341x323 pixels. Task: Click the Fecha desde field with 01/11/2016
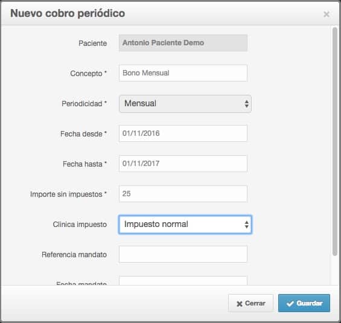[x=183, y=133]
